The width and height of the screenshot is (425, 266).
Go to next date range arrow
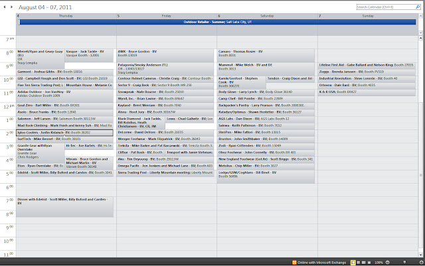tap(11, 7)
